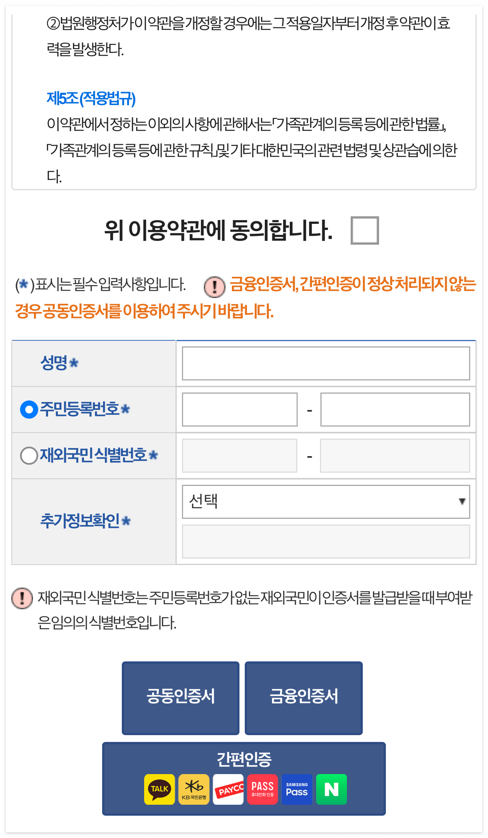The width and height of the screenshot is (488, 838).
Task: Click the 성명 name input field
Action: coord(326,363)
